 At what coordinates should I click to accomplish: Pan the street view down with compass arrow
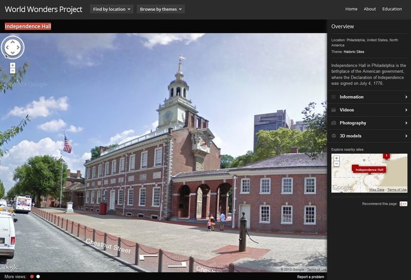point(12,53)
